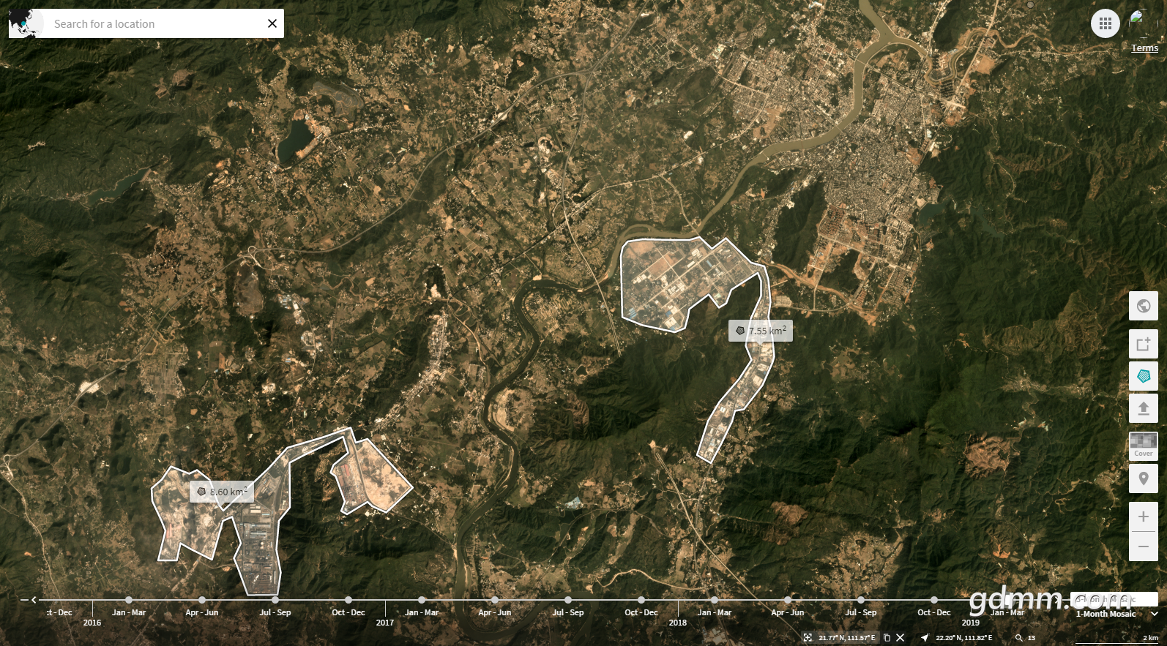Select the Apr - Jun 2017 timeline point
Image resolution: width=1167 pixels, height=646 pixels.
click(x=495, y=600)
